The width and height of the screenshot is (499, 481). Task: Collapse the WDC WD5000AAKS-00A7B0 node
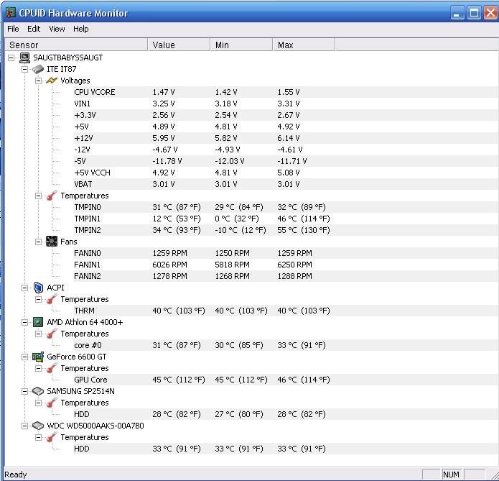pos(24,426)
